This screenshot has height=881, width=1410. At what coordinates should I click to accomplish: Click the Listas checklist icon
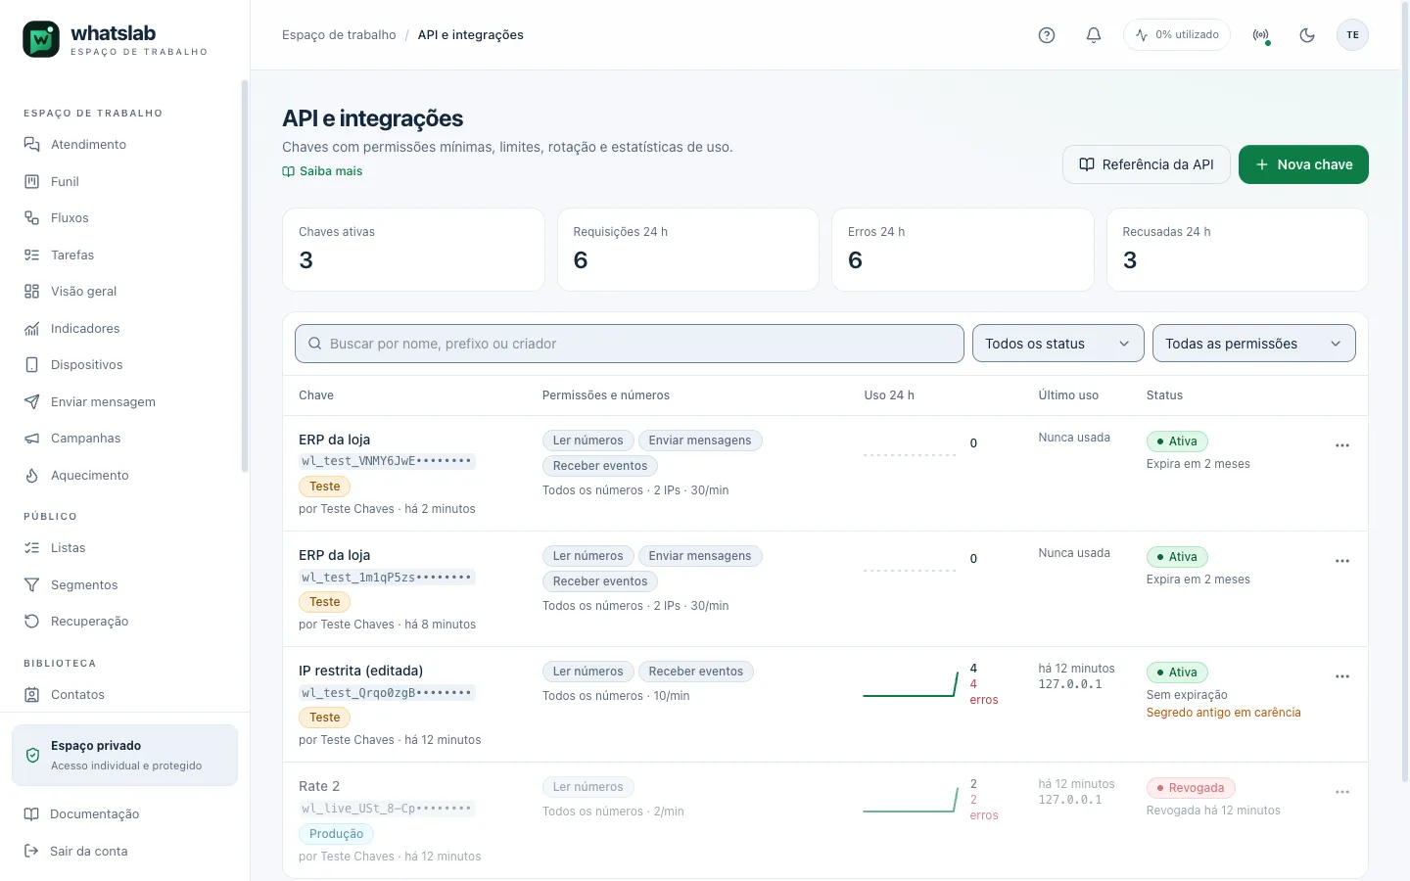click(31, 548)
